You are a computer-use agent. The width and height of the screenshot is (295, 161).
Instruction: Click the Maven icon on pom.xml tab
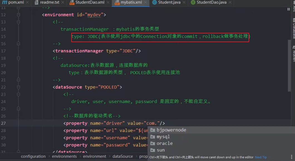coord(4,3)
